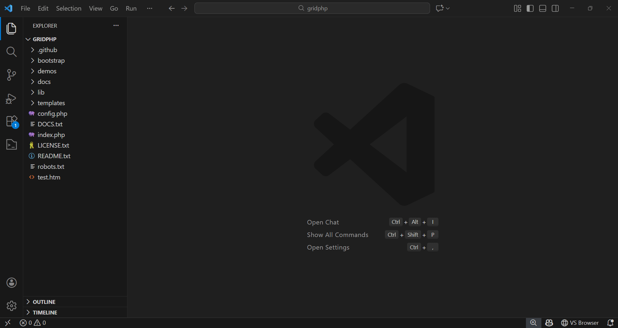
Task: Open the Selection menu
Action: point(69,8)
